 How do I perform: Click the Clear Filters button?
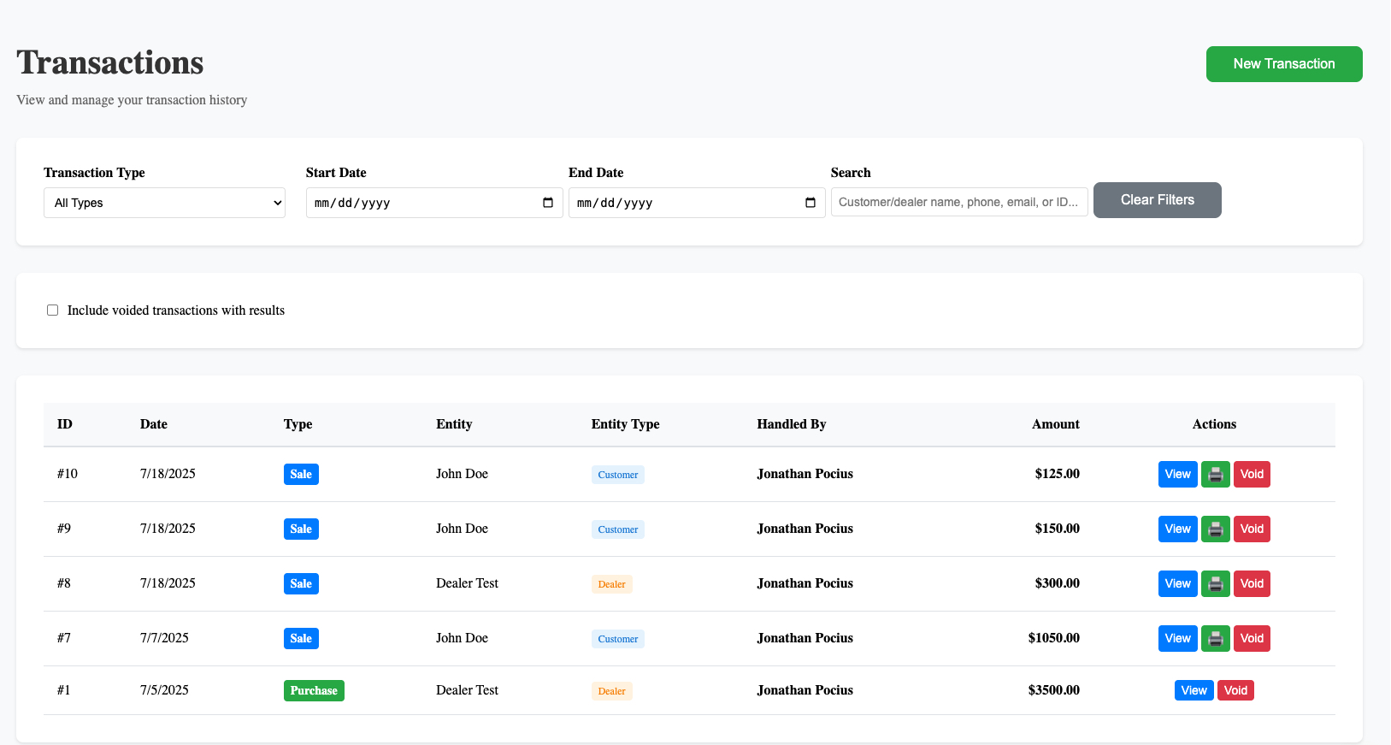1158,200
